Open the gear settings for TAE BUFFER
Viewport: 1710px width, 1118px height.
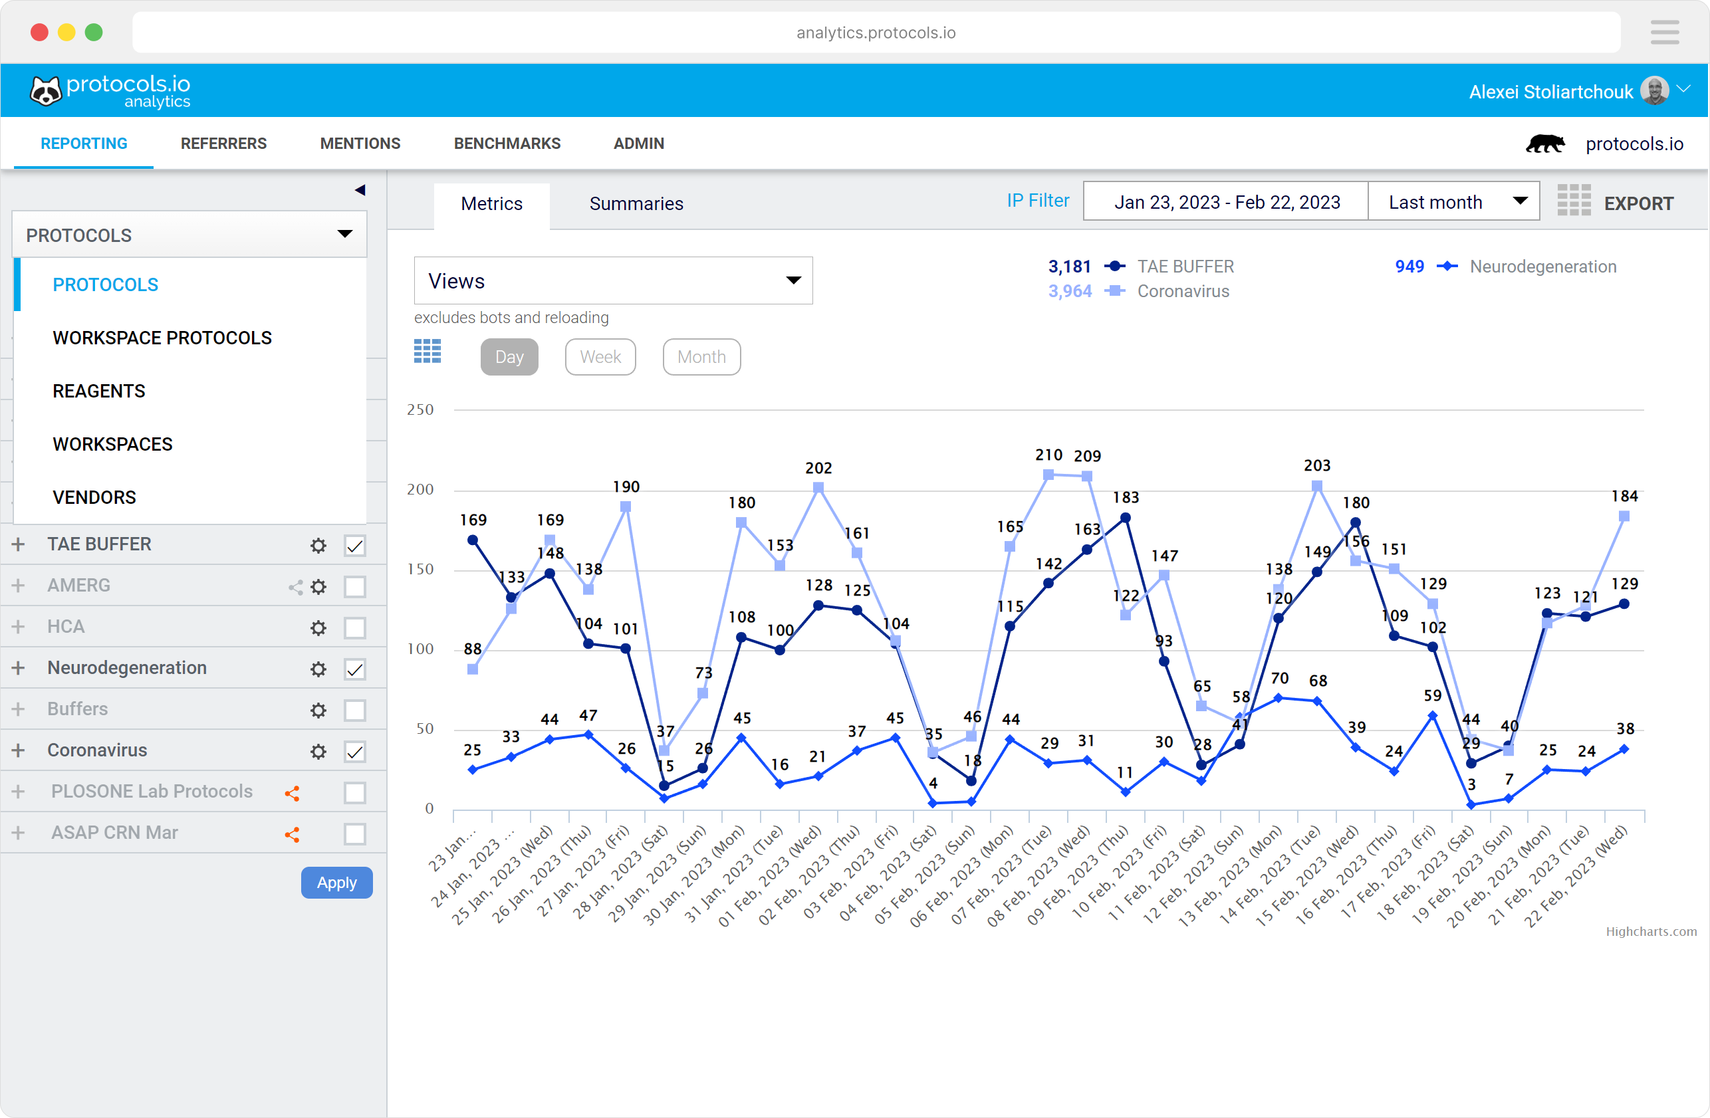(x=318, y=545)
